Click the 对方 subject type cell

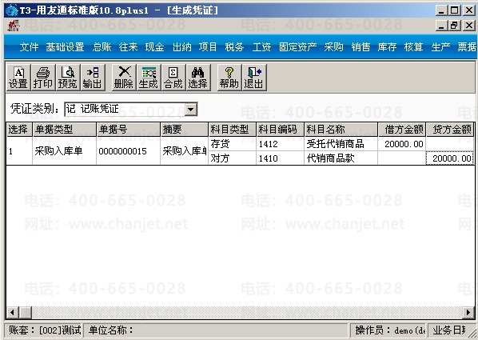[x=233, y=158]
